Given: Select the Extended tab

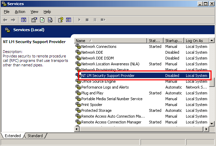Looking at the screenshot, I should (x=13, y=136).
